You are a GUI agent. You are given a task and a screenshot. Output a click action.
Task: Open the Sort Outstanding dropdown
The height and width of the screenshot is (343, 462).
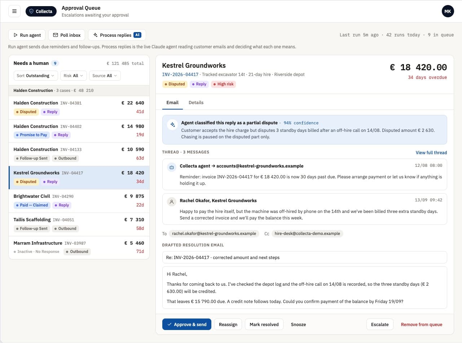(x=35, y=76)
